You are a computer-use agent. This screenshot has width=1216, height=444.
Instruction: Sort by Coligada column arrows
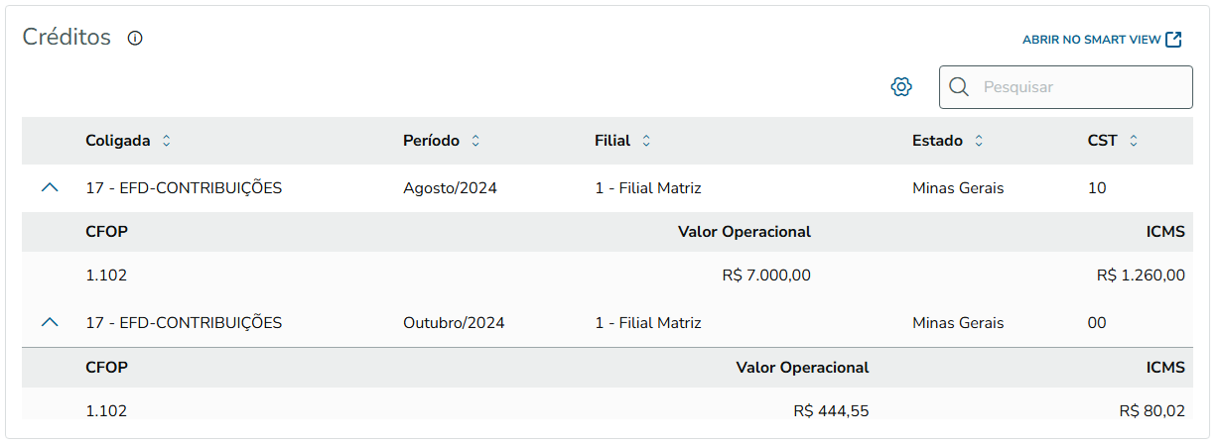(166, 141)
